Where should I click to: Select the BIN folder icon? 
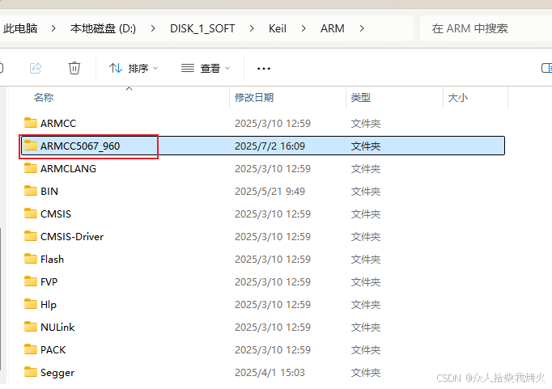[x=31, y=191]
